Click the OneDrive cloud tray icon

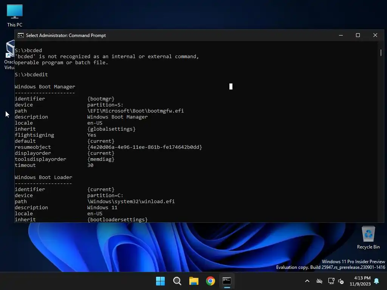click(319, 281)
